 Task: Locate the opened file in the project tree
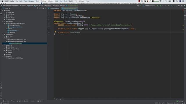pos(37,8)
